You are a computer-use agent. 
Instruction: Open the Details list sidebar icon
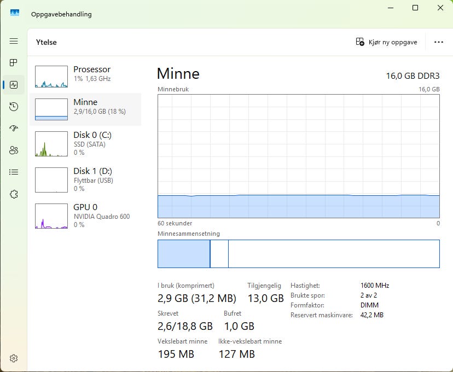tap(14, 172)
